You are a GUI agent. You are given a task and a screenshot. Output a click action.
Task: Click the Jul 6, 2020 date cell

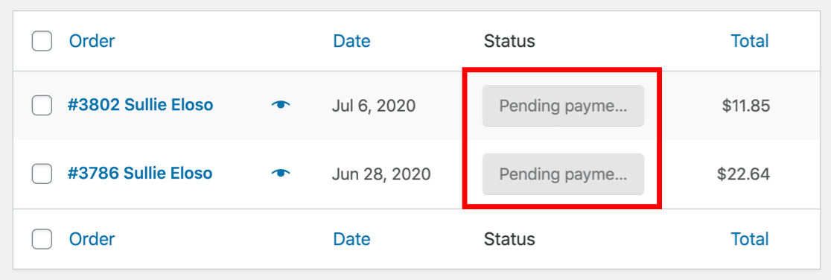click(x=374, y=106)
